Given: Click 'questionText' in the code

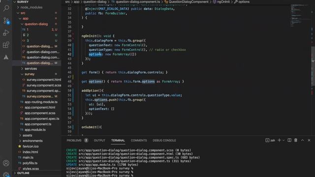Looking at the screenshot, I should [x=99, y=45].
